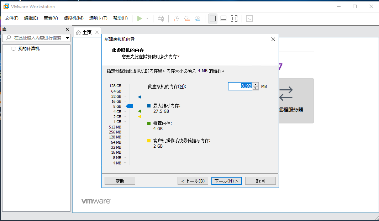Click the 取消 cancel button
Viewport: 379px width, 221px height.
click(260, 181)
